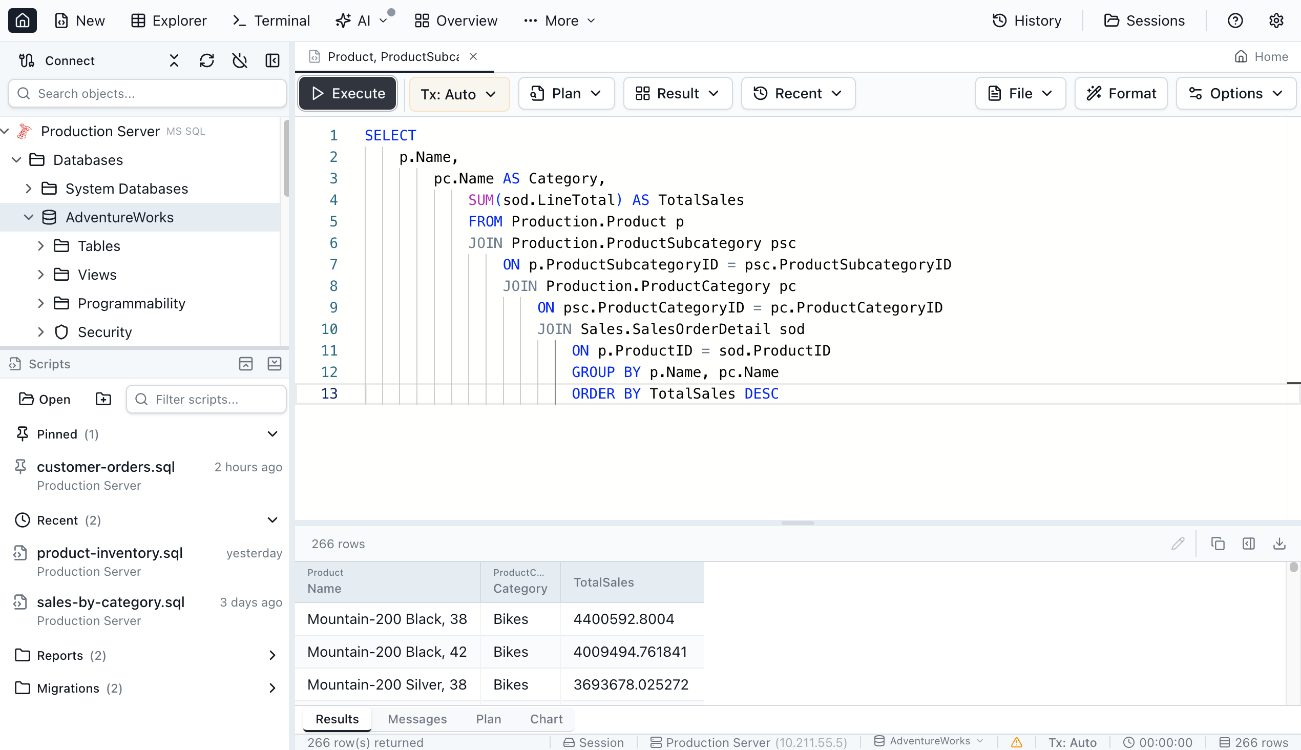Image resolution: width=1301 pixels, height=750 pixels.
Task: Open the Plan dropdown
Action: [x=566, y=94]
